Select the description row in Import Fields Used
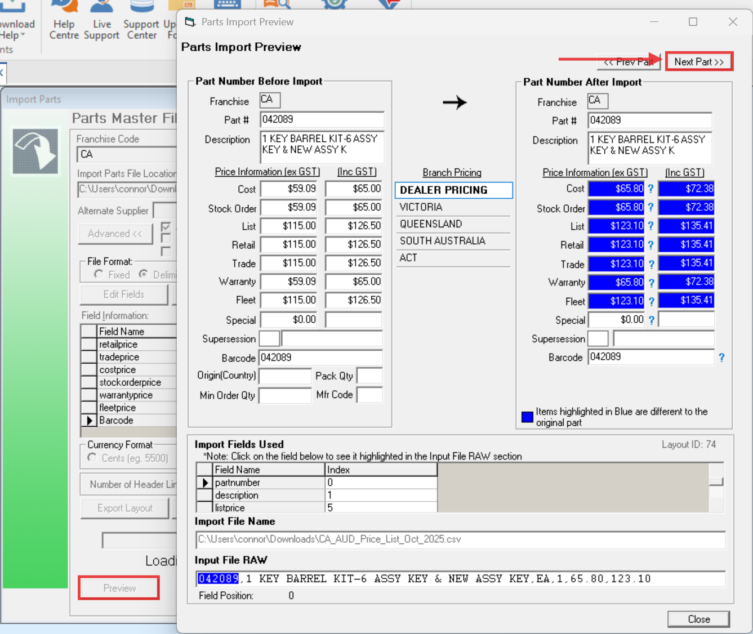The height and width of the screenshot is (634, 753). pyautogui.click(x=317, y=495)
